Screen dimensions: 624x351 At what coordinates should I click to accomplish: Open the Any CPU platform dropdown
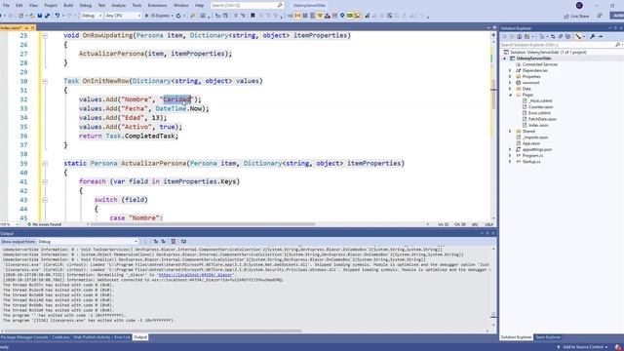click(123, 16)
